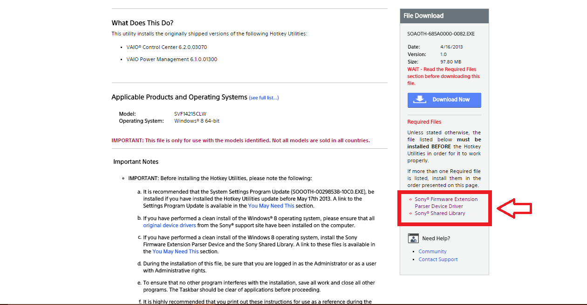Screen dimensions: 587x305
Task: Open the Contact Support link
Action: point(438,259)
